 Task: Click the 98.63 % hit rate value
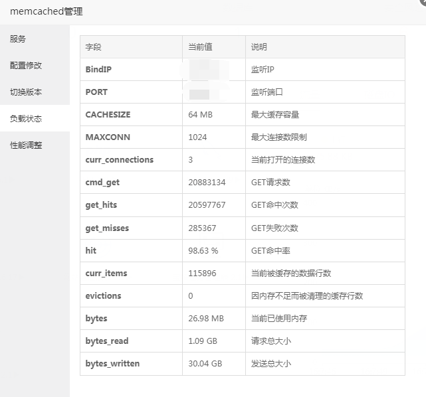tap(203, 250)
